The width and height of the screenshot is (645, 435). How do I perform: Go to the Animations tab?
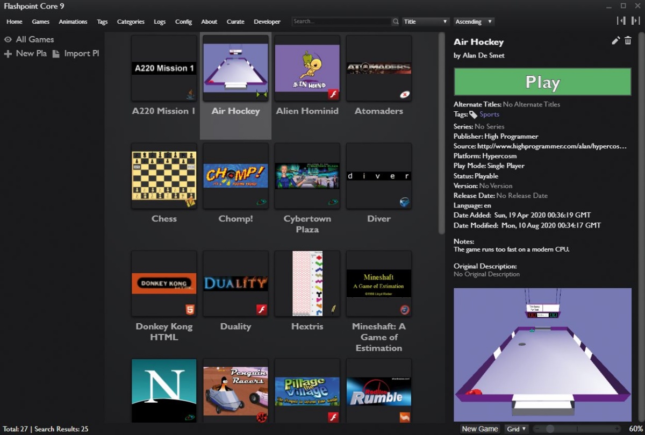click(73, 22)
